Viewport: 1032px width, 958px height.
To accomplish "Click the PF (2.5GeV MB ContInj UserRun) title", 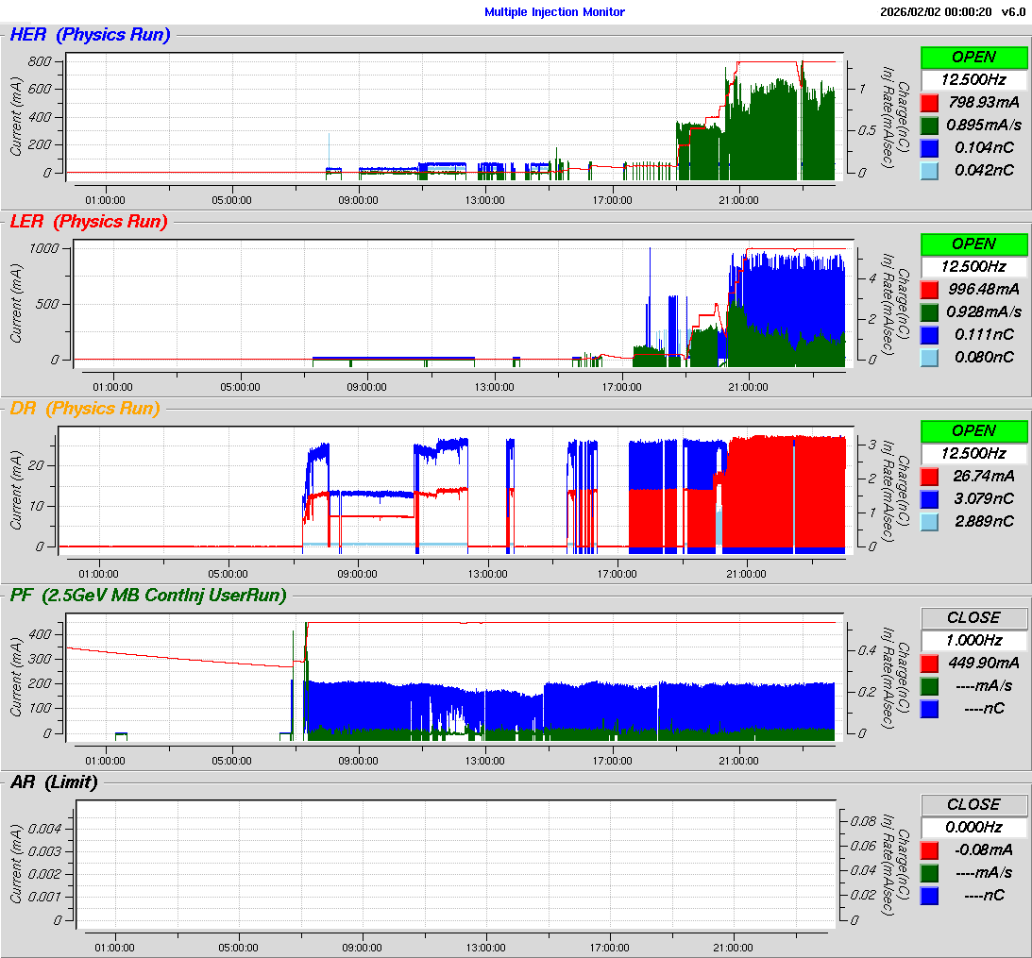I will point(147,595).
